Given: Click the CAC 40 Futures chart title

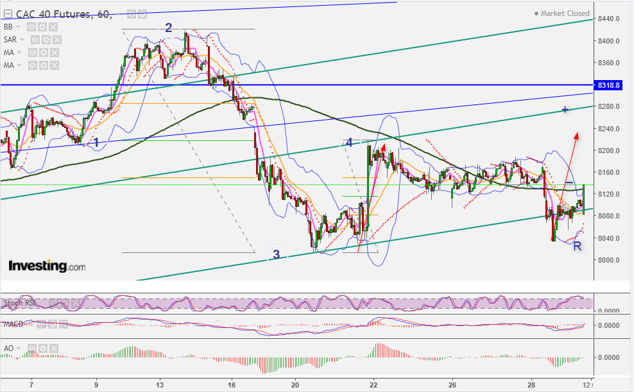Looking at the screenshot, I should 64,15.
